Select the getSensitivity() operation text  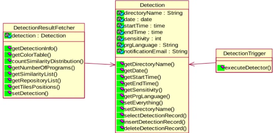tap(143, 90)
